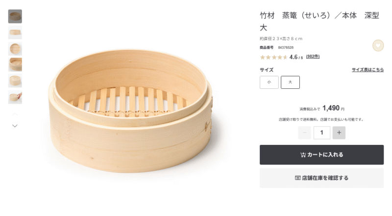Select the third thumbnail showing top view
Image resolution: width=392 pixels, height=216 pixels.
(x=15, y=49)
